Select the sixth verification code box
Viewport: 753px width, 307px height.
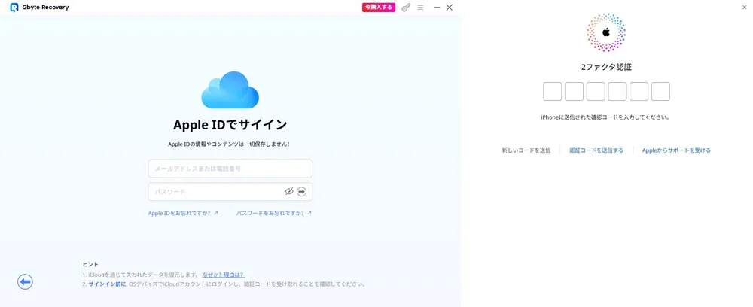coord(660,91)
